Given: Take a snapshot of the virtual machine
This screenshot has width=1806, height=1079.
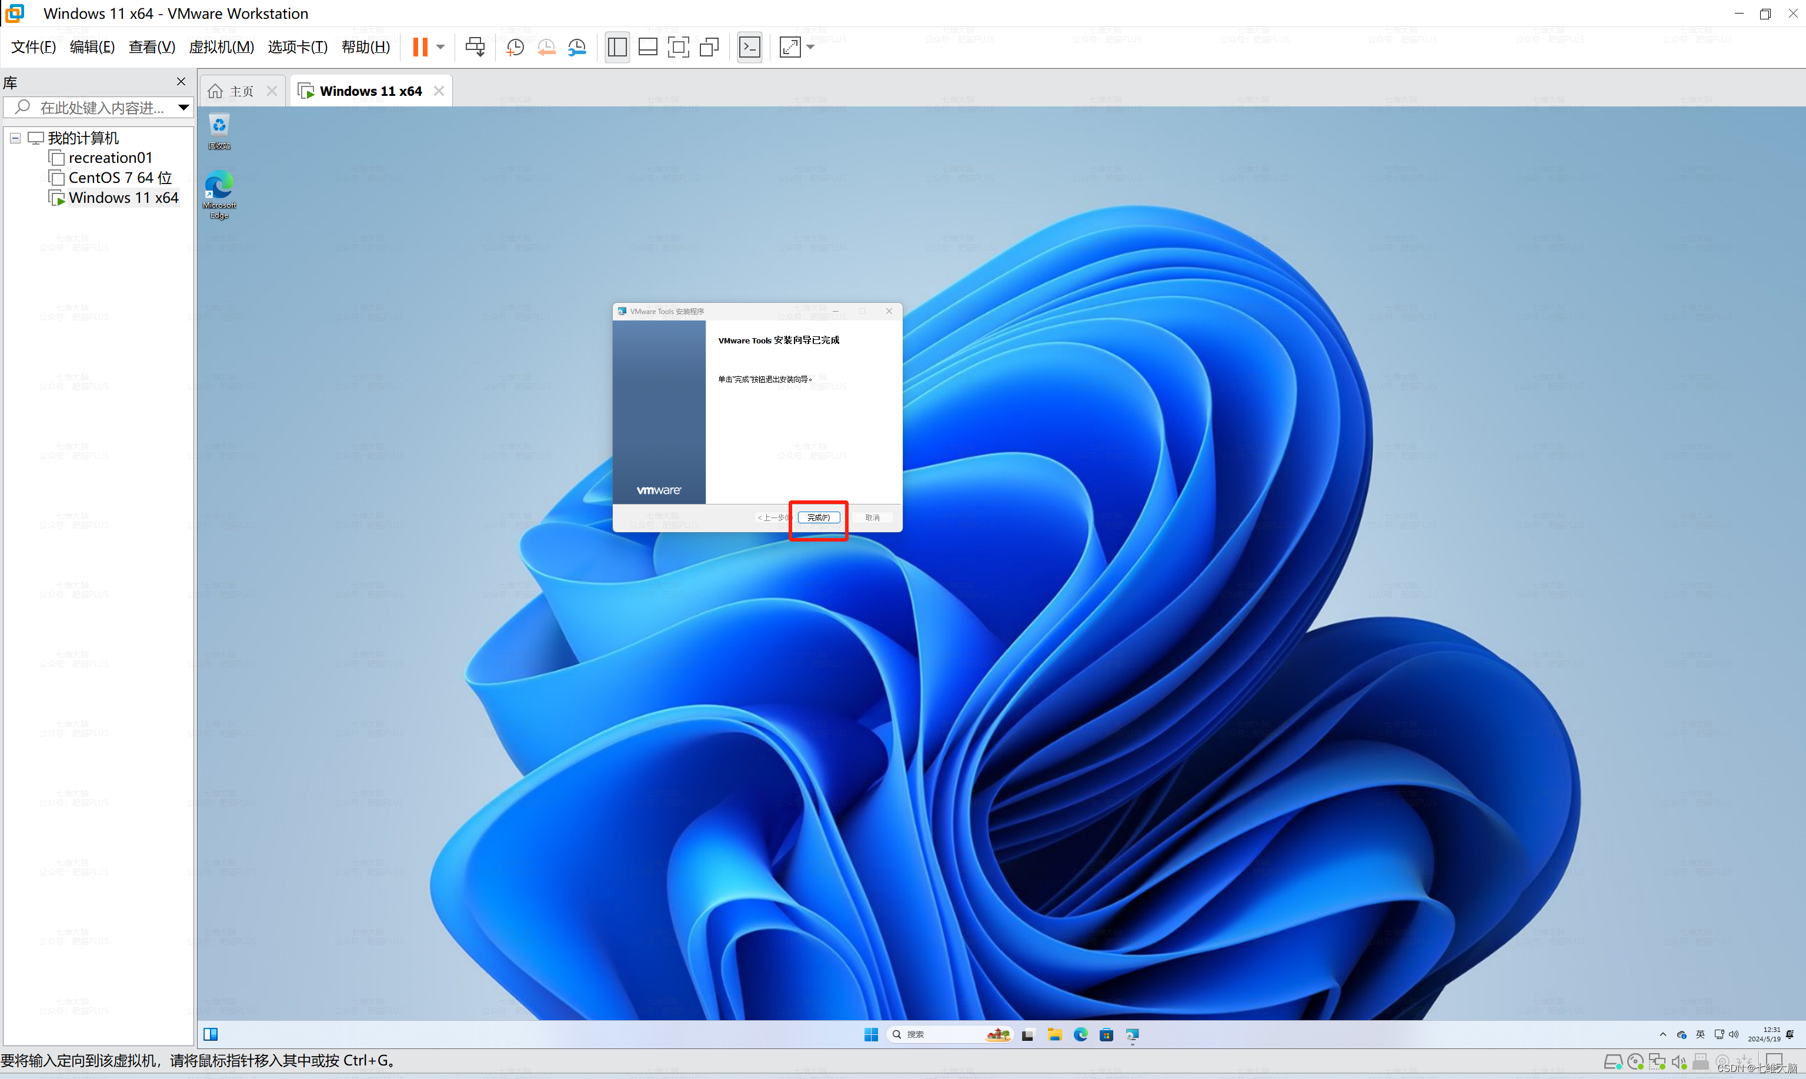Looking at the screenshot, I should pyautogui.click(x=515, y=47).
